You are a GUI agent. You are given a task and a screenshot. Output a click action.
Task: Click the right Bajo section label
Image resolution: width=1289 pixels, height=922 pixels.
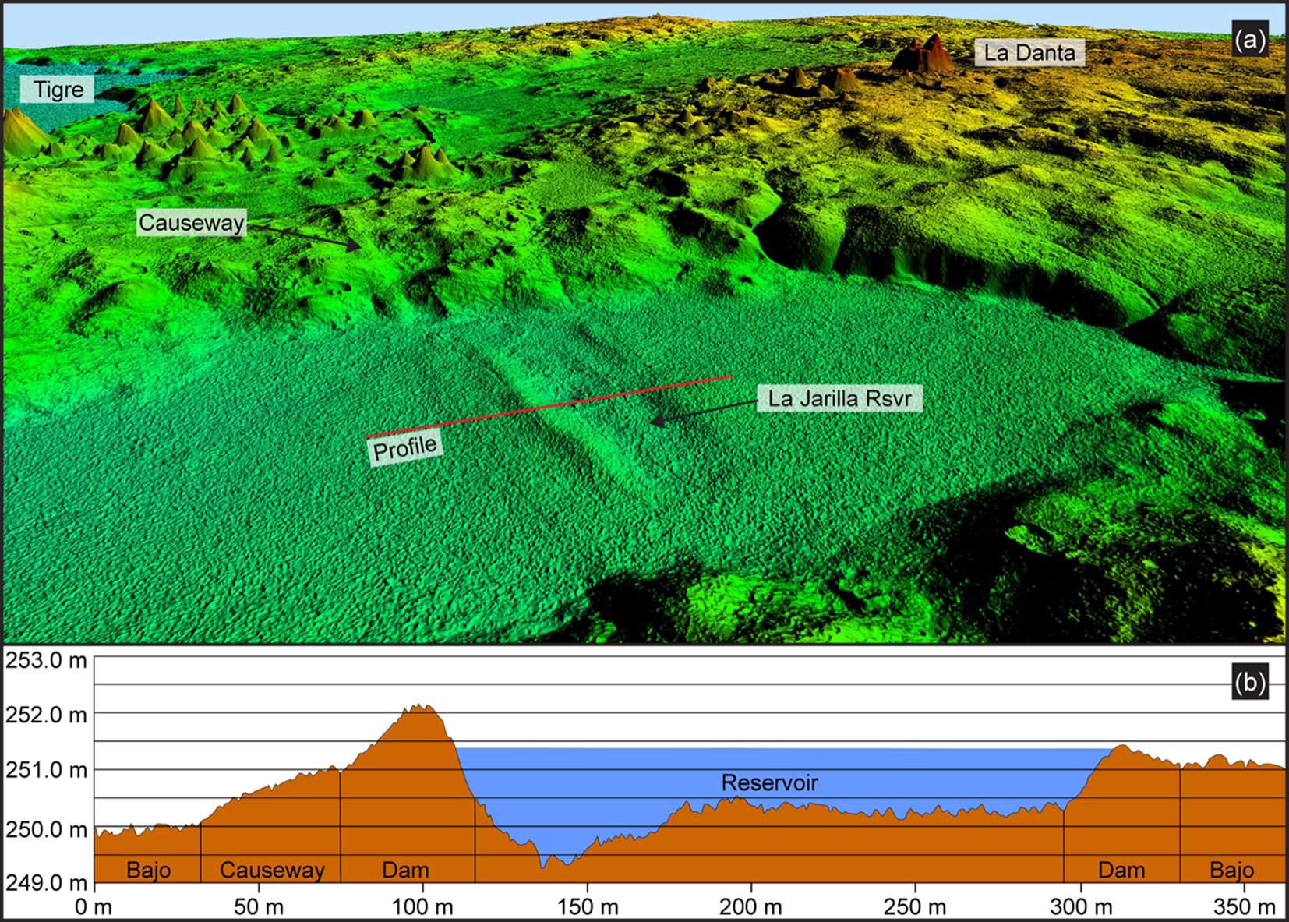(1231, 870)
